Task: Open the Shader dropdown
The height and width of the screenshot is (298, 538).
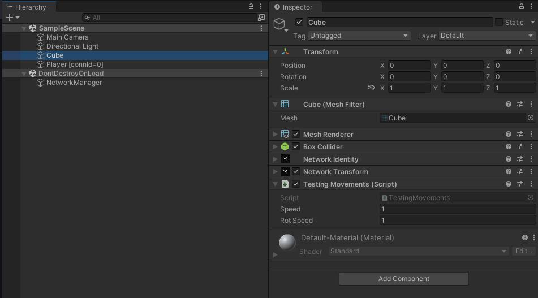Action: click(x=418, y=251)
